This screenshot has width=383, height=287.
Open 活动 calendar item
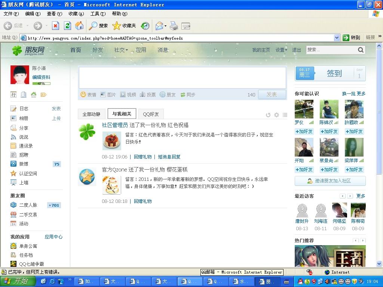click(24, 224)
